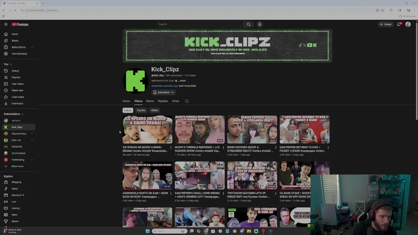Expand the You section chevron
The image size is (418, 235).
pyautogui.click(x=11, y=64)
